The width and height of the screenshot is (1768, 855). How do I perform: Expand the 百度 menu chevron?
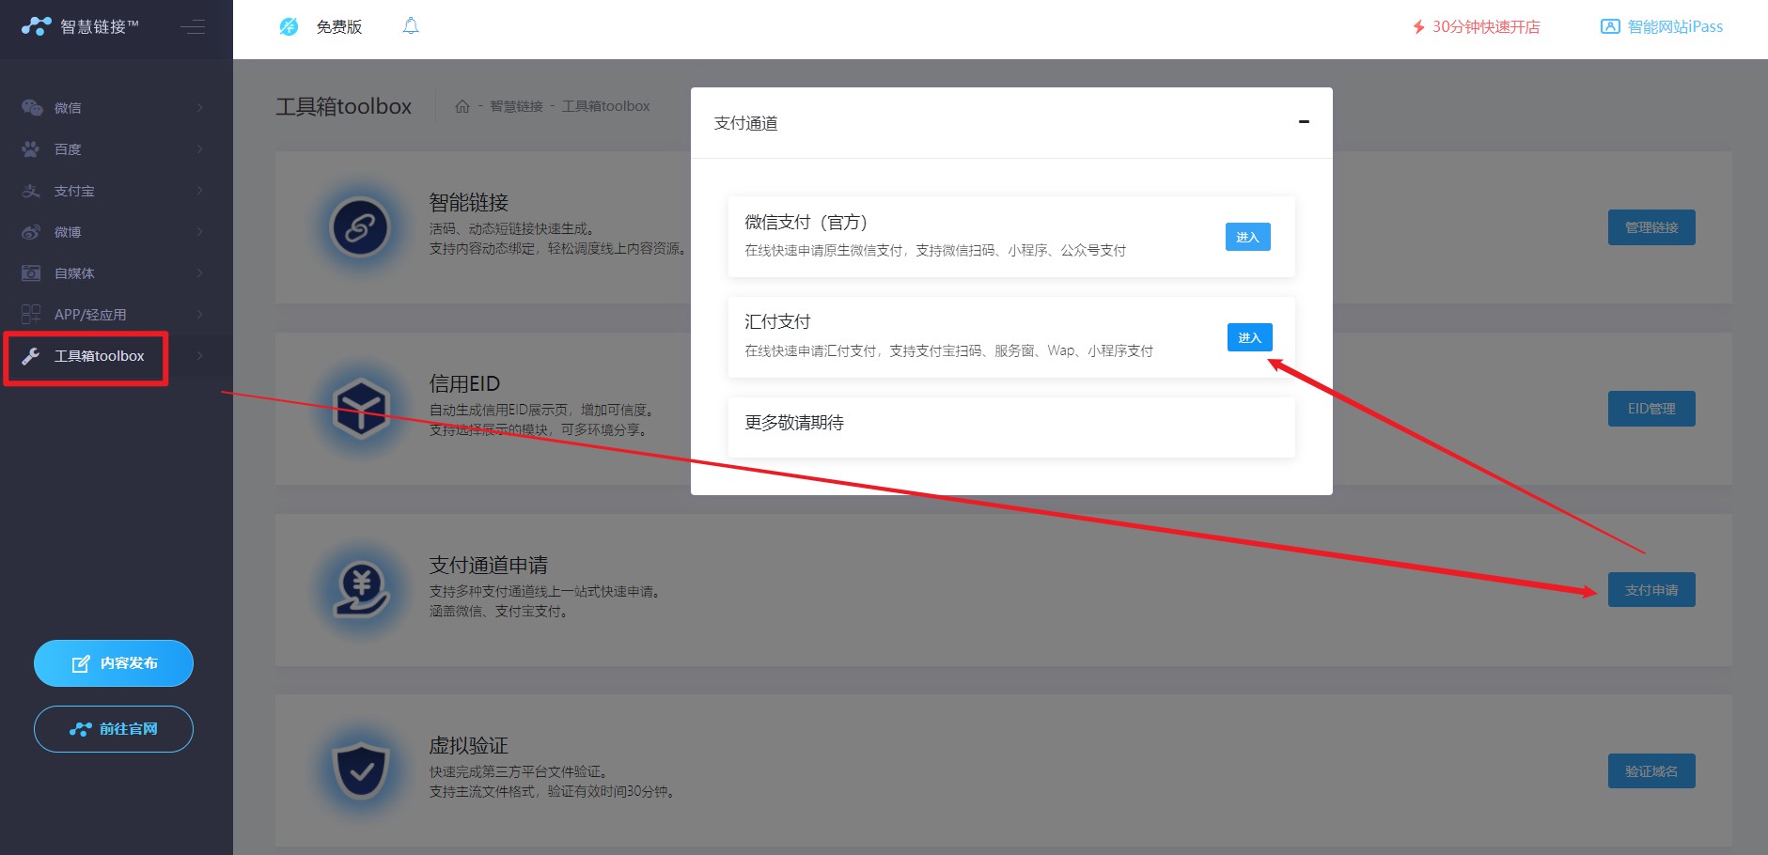200,148
